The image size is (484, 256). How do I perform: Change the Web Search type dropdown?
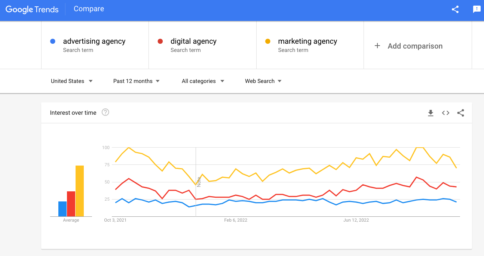263,81
